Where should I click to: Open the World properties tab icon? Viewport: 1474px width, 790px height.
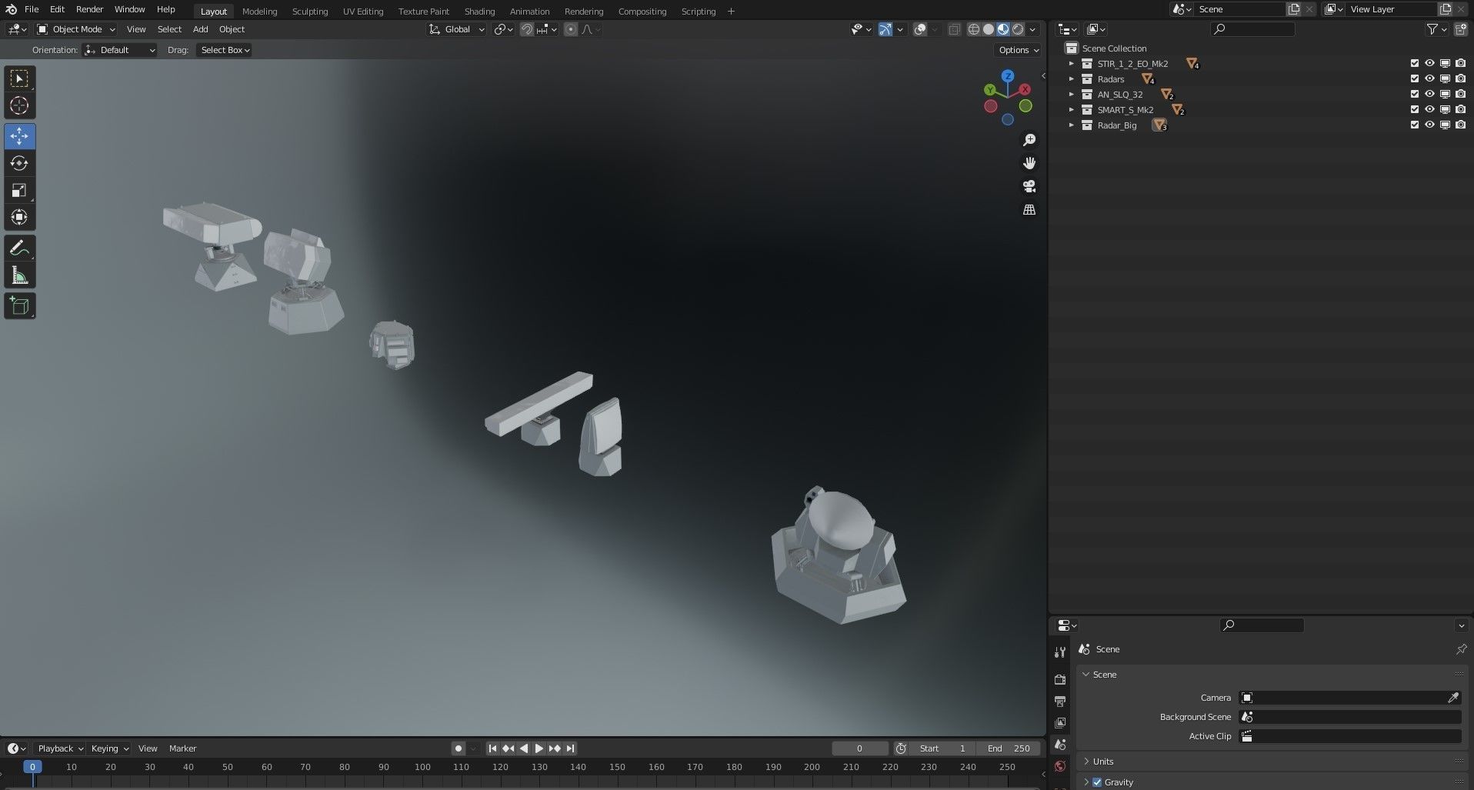pyautogui.click(x=1060, y=765)
